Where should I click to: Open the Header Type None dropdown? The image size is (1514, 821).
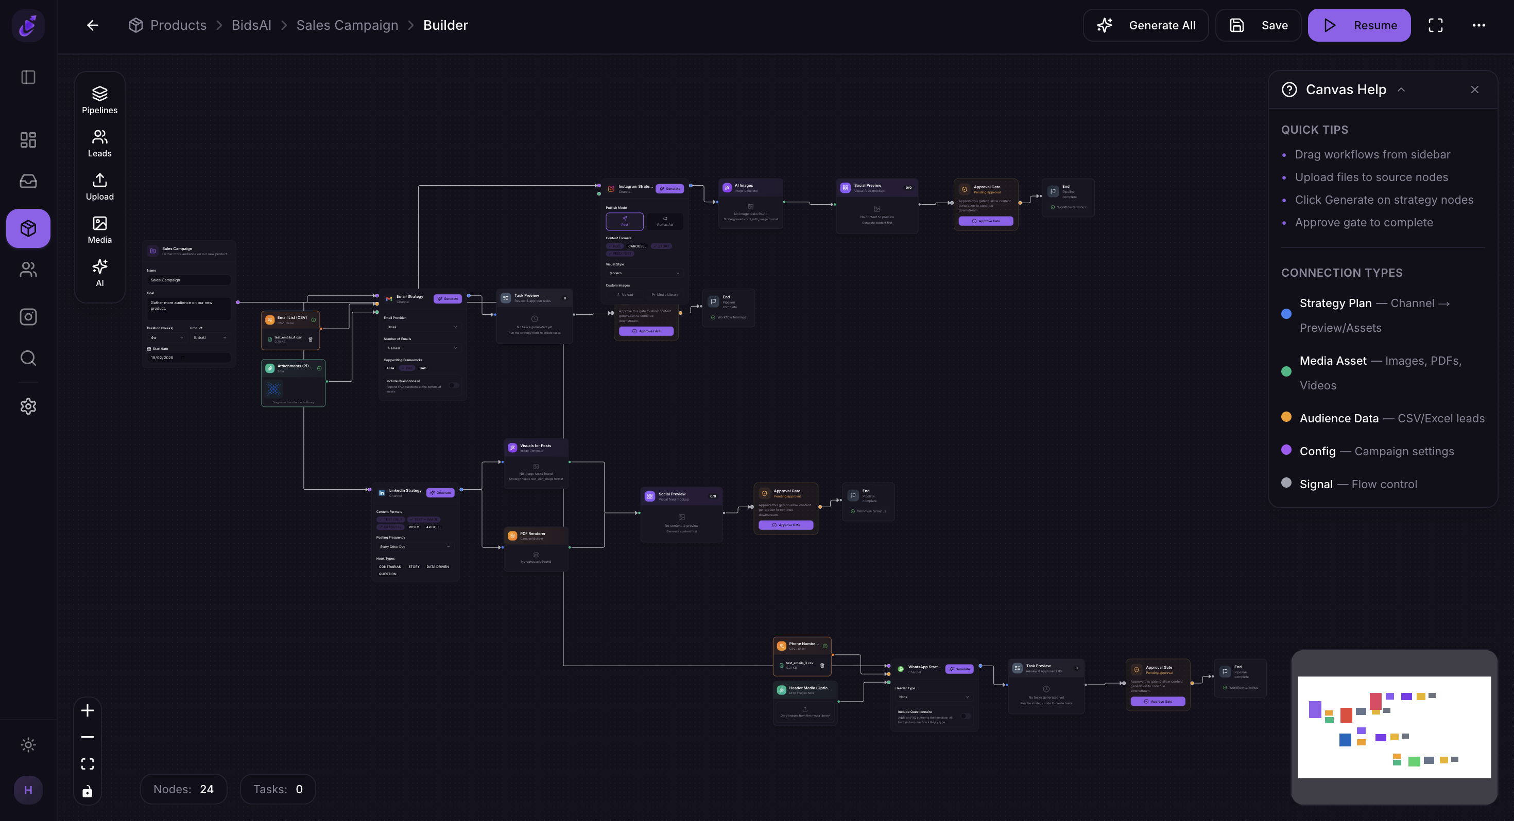coord(934,697)
